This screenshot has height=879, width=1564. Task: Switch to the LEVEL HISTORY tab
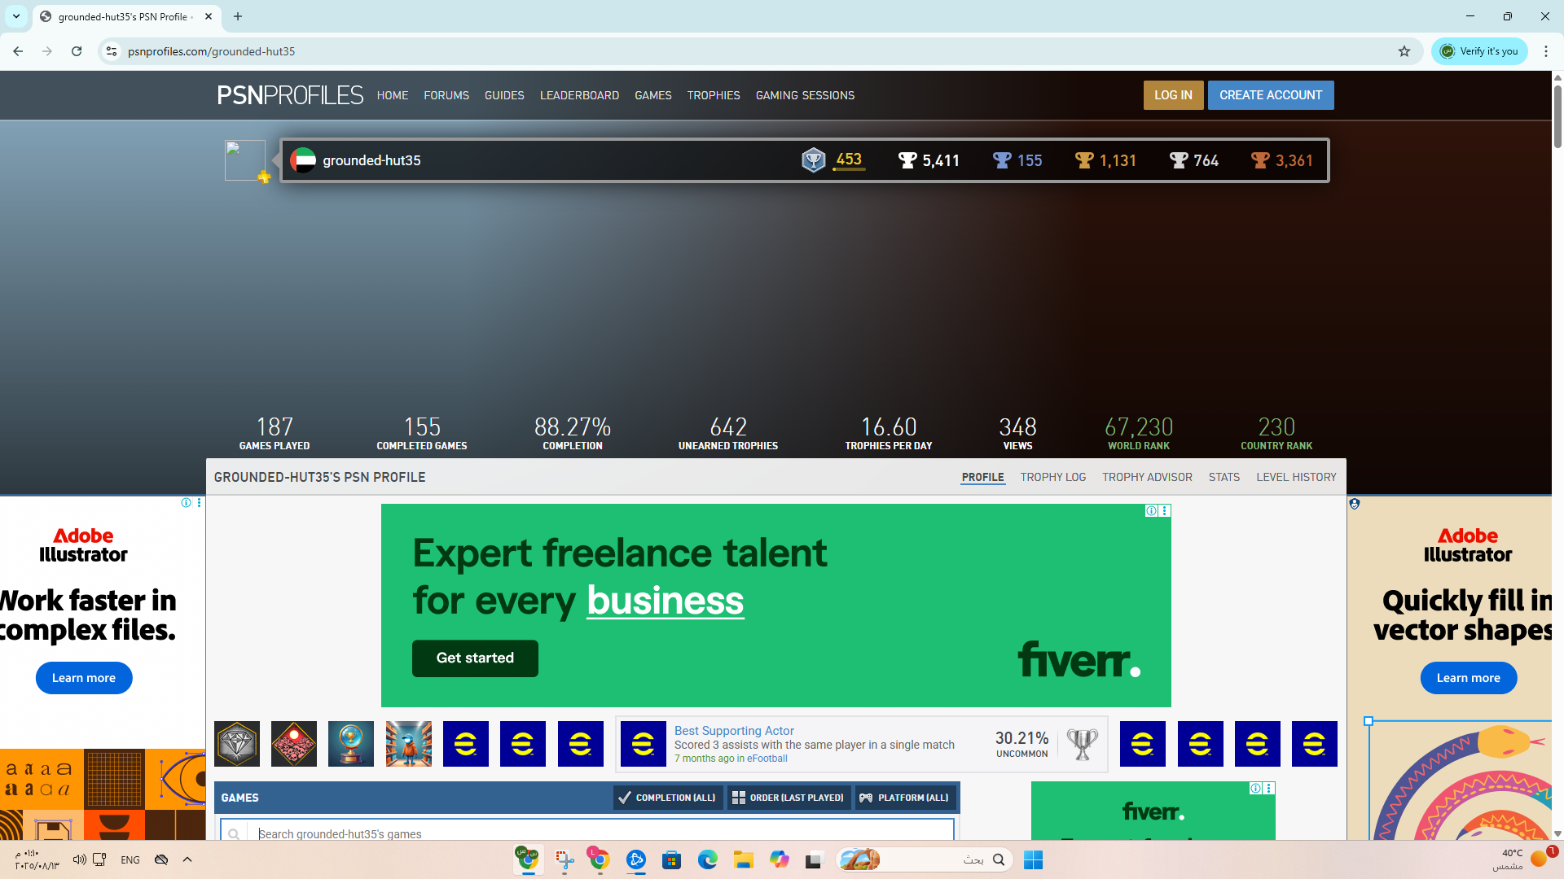tap(1296, 477)
